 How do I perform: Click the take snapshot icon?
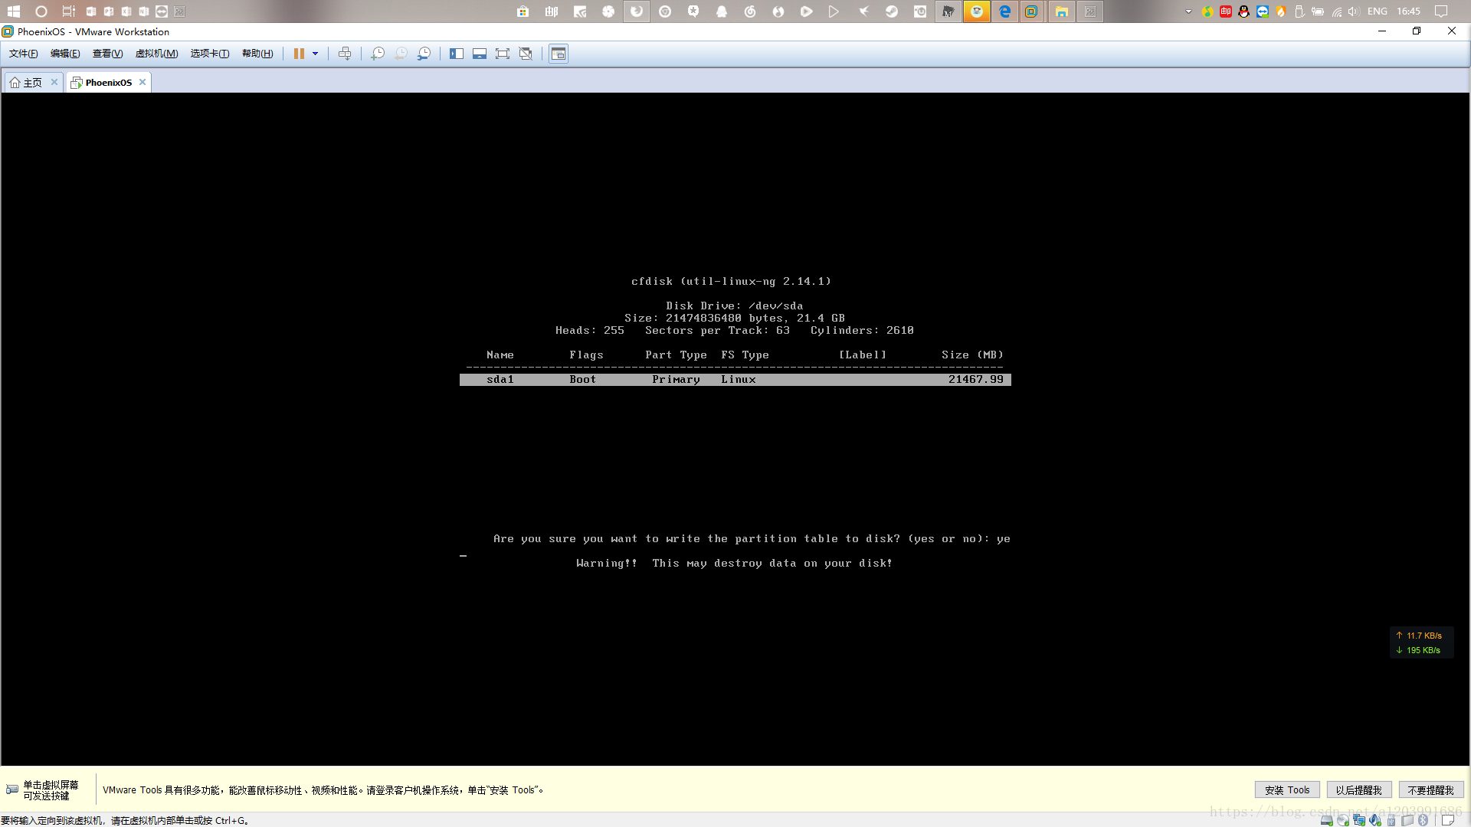click(378, 54)
